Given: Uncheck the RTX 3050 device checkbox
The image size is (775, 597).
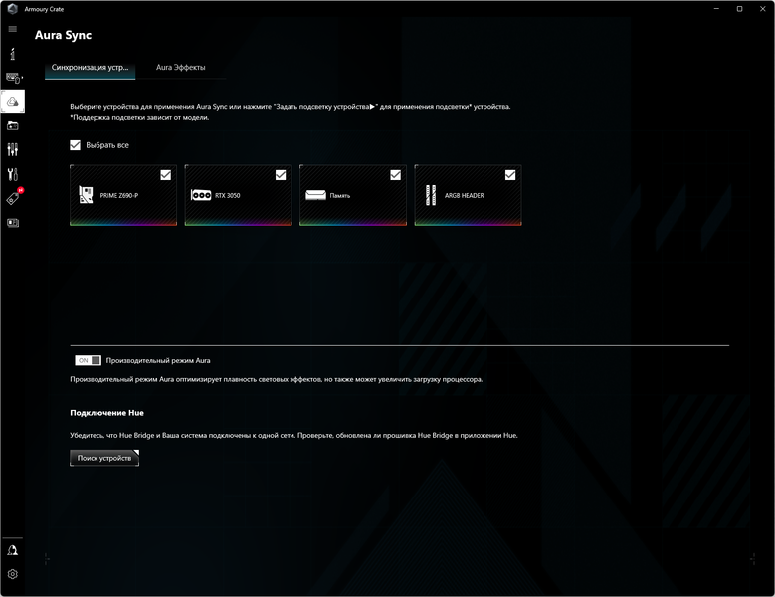Looking at the screenshot, I should click(281, 175).
